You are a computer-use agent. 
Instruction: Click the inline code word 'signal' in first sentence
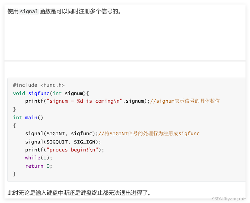point(29,11)
